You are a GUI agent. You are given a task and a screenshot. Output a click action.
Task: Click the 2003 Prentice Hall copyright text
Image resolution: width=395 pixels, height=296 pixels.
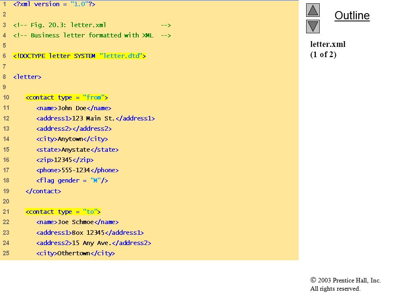point(345,280)
